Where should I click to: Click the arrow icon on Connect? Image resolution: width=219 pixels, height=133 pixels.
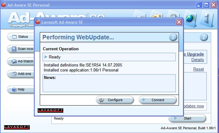click(x=144, y=100)
